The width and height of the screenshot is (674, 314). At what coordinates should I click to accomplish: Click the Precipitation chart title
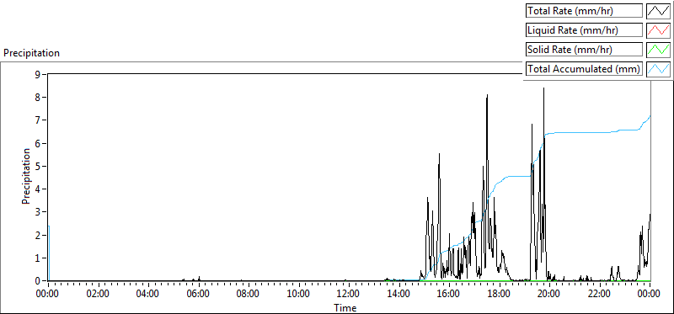coord(31,53)
